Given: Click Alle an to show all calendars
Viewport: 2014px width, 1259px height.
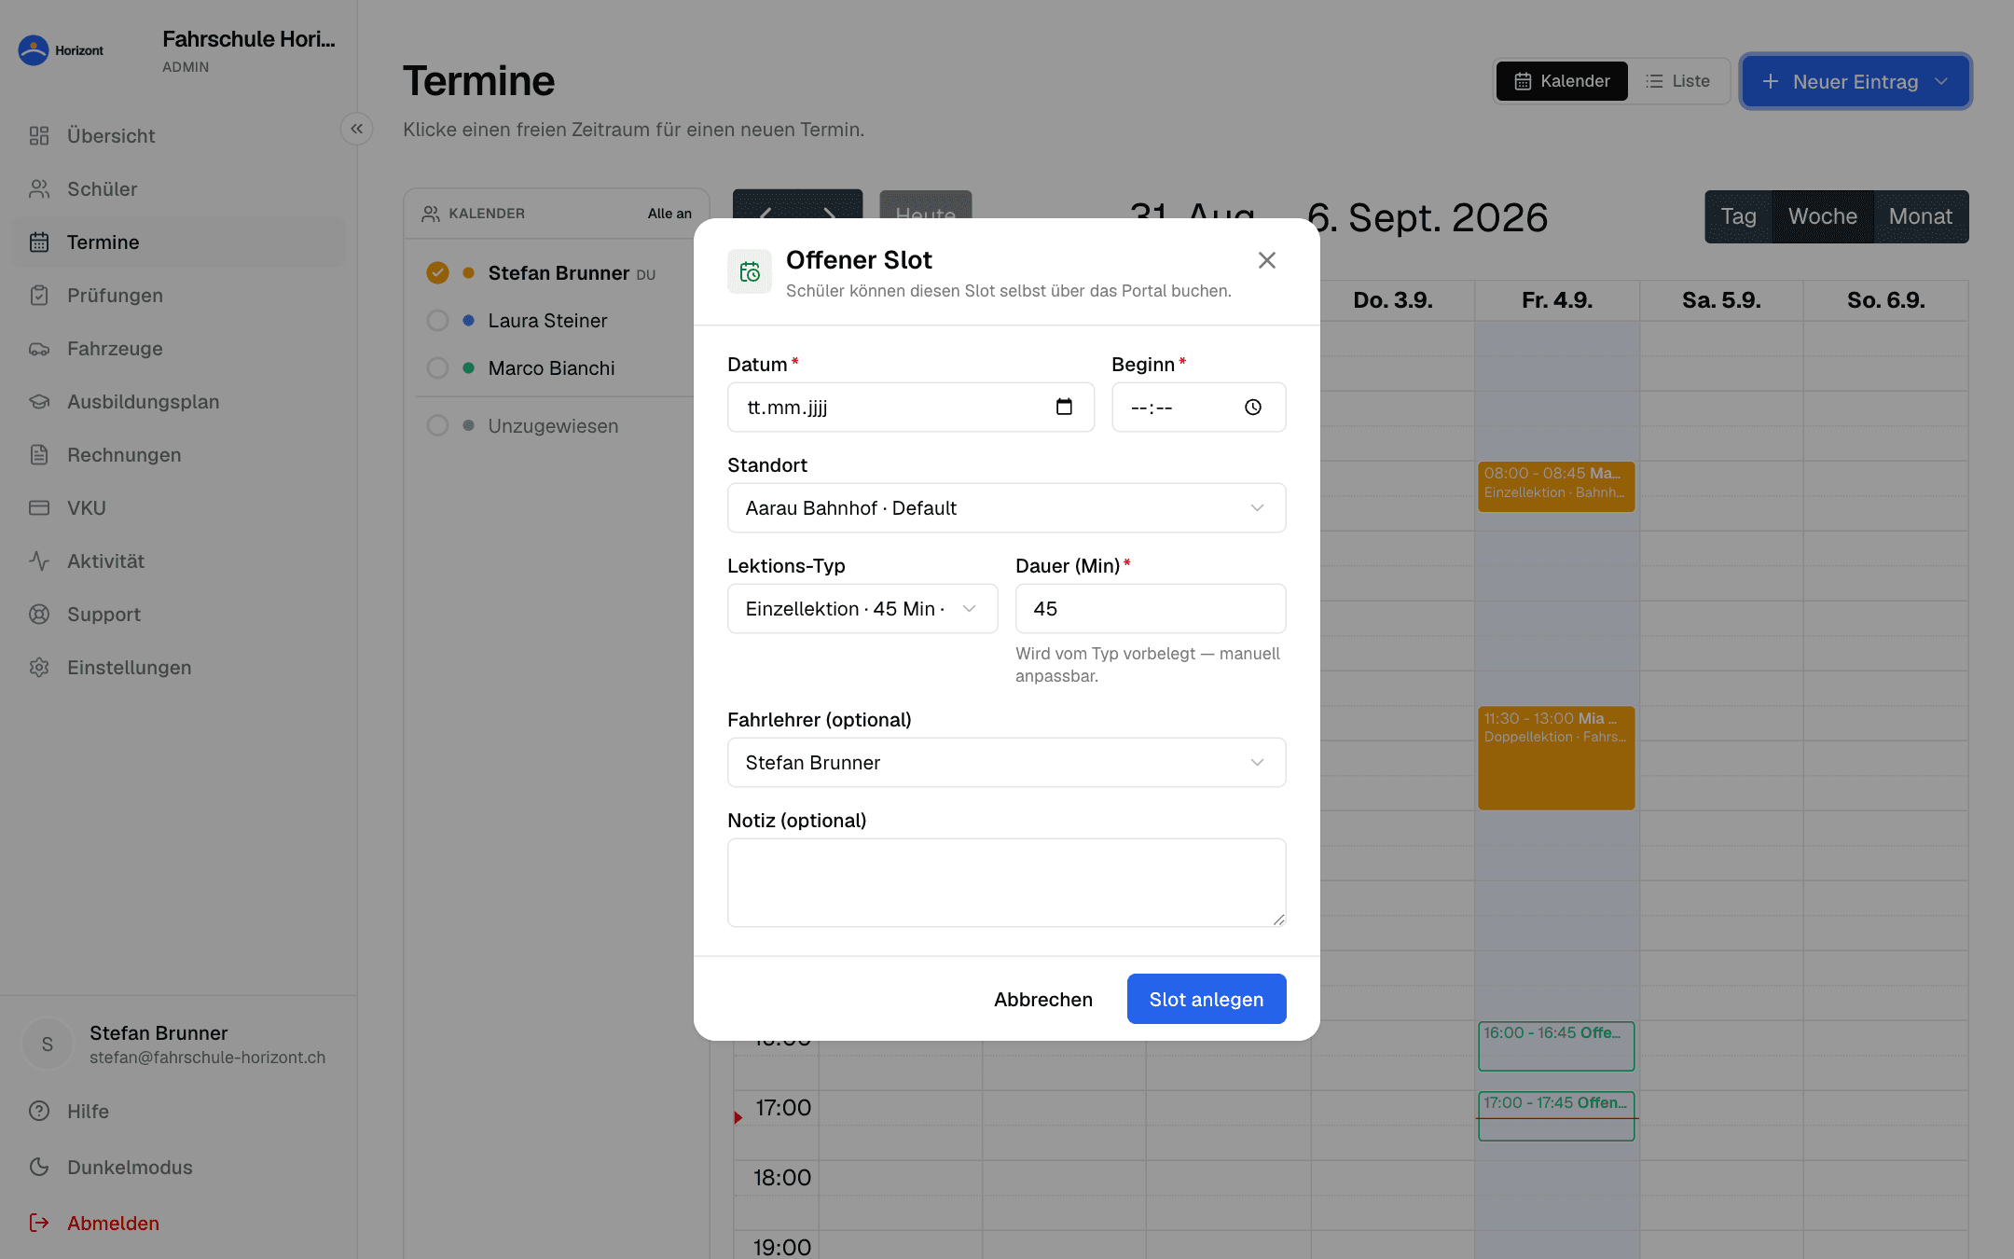Looking at the screenshot, I should [x=669, y=214].
